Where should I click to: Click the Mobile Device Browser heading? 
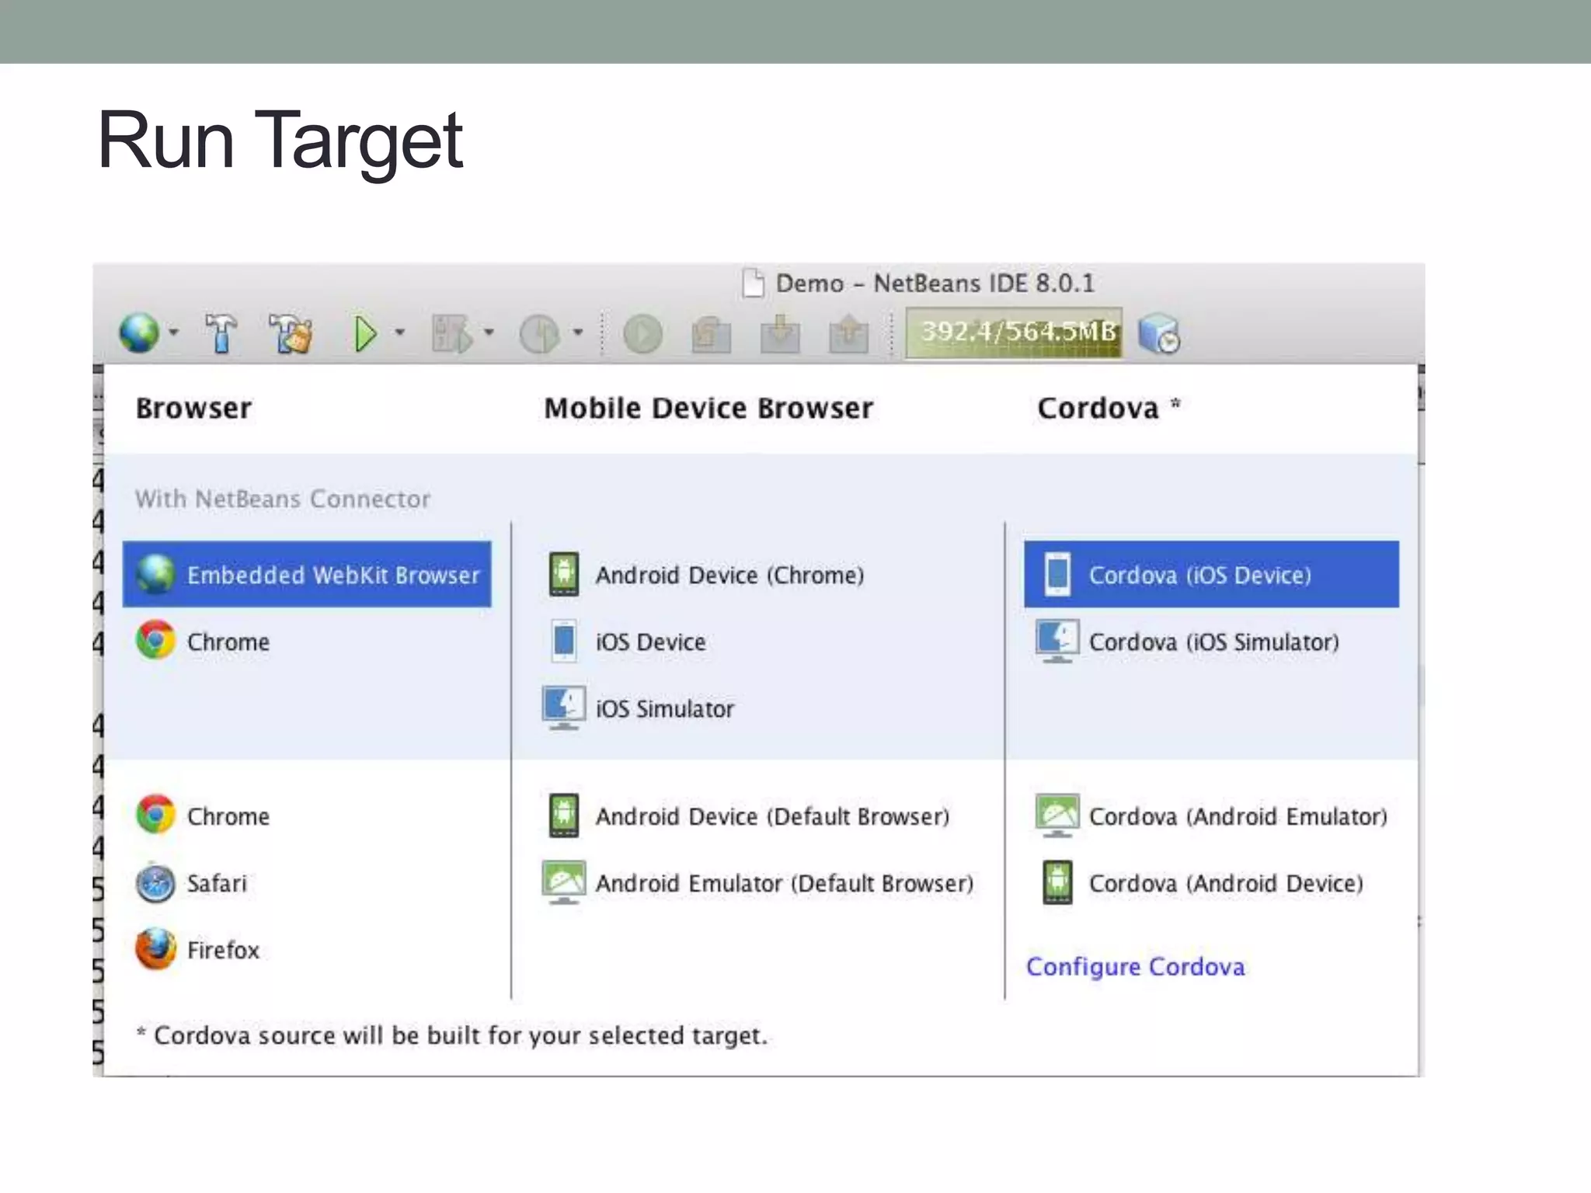(x=708, y=409)
